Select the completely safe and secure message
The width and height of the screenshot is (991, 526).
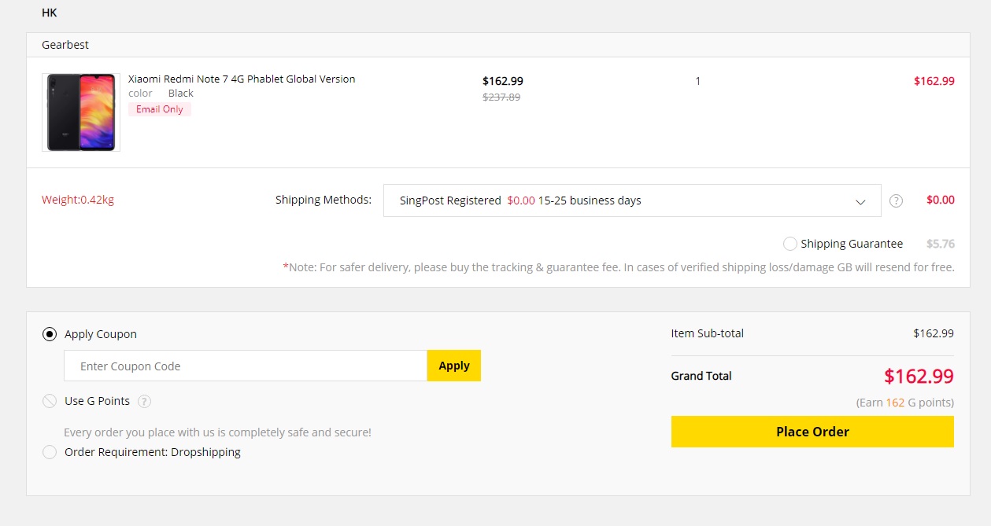coord(217,432)
